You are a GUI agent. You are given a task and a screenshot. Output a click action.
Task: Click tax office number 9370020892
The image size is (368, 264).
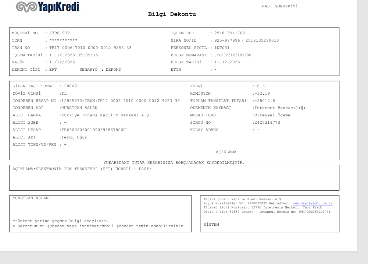coord(257,203)
